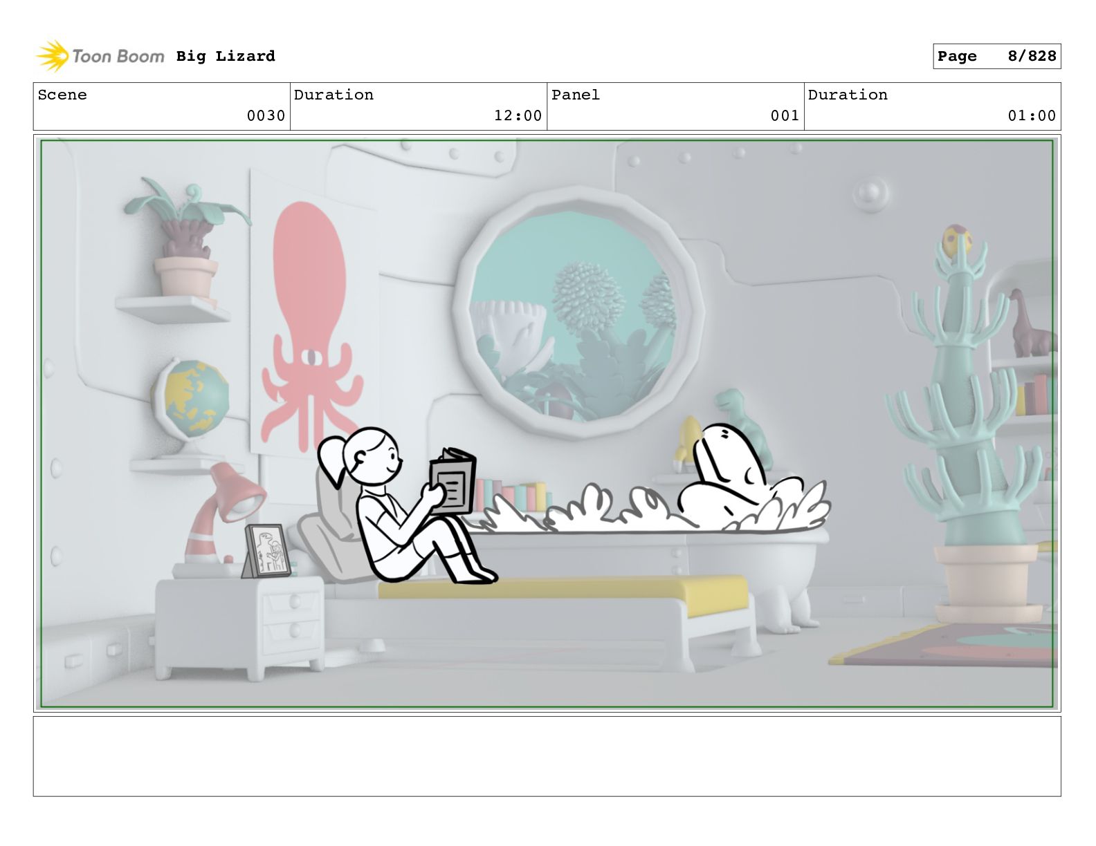
Task: Click the panel duration value '01:00'
Action: coord(1032,115)
